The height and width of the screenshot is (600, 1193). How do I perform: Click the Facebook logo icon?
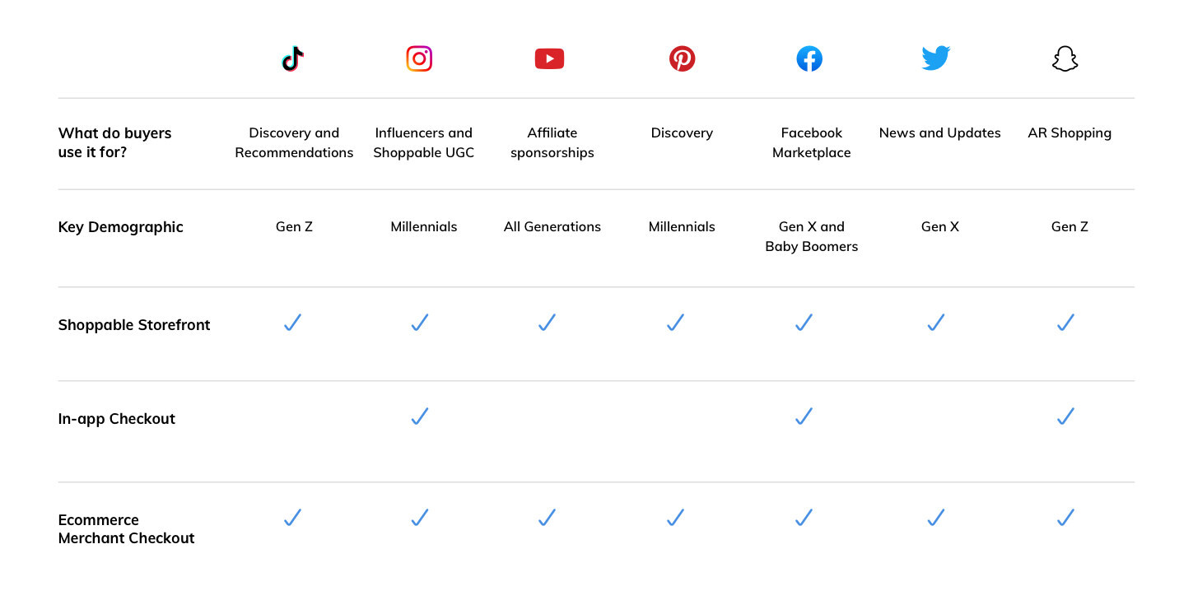(809, 58)
